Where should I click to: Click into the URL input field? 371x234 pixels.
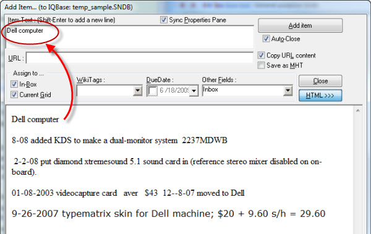(139, 58)
